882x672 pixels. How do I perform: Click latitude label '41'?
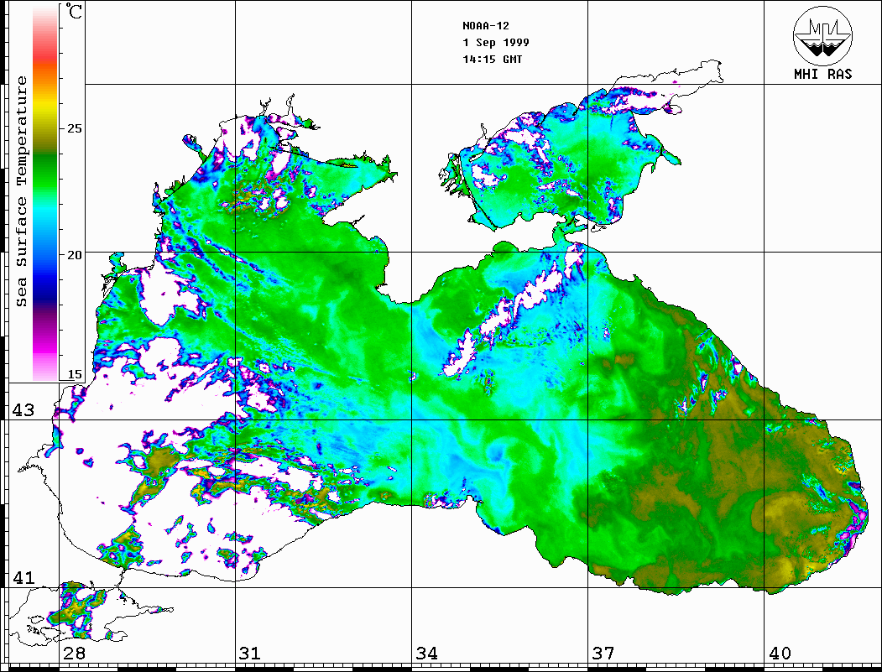pyautogui.click(x=23, y=577)
